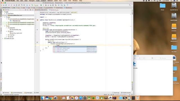The height and width of the screenshot is (101, 180).
Task: Choose load(Uri uri) autocomplete suggestion
Action: [75, 51]
